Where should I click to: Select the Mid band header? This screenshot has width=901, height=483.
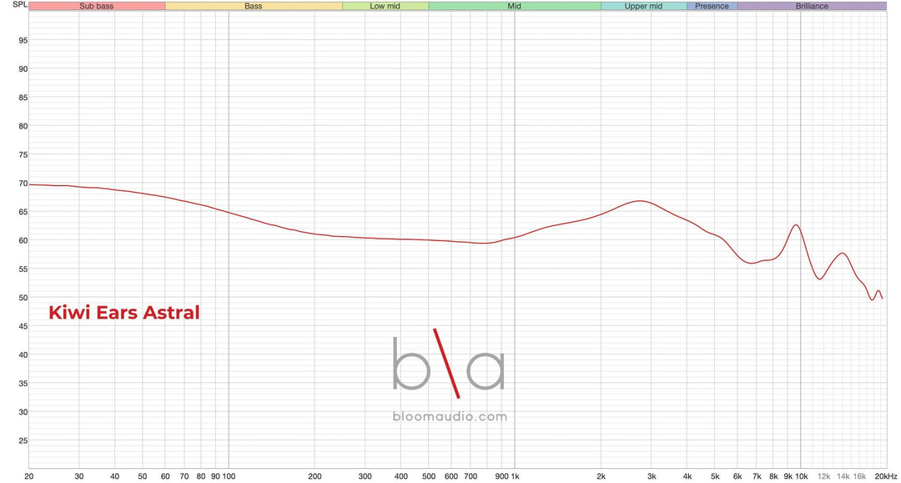coord(514,7)
